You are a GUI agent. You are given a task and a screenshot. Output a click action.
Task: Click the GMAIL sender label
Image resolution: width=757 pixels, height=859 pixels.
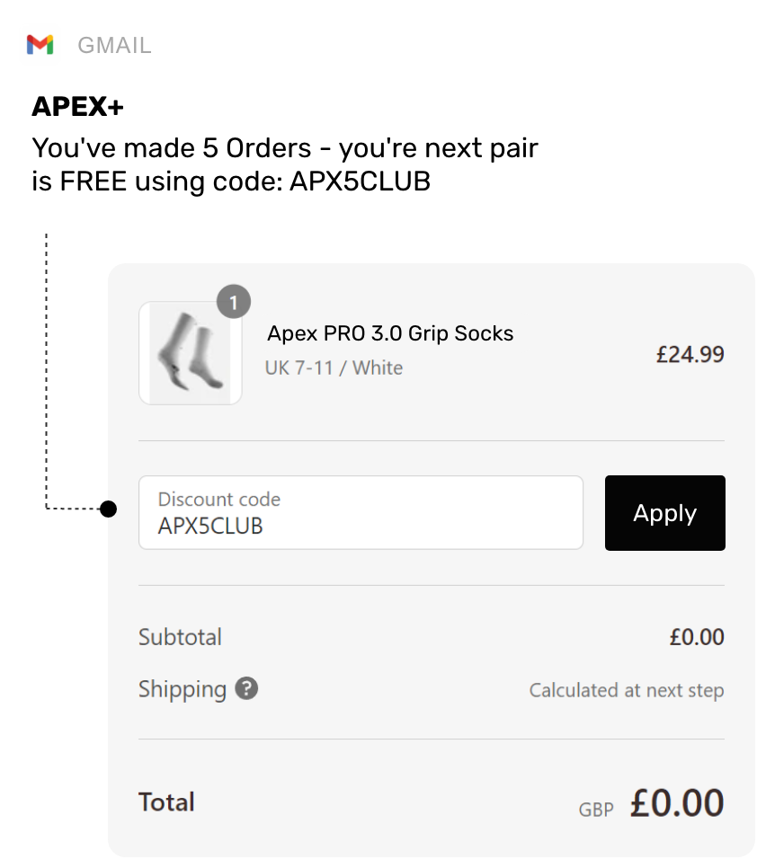point(114,45)
